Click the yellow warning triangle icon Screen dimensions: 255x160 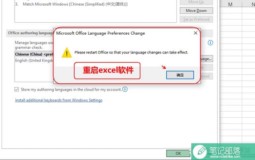(67, 53)
